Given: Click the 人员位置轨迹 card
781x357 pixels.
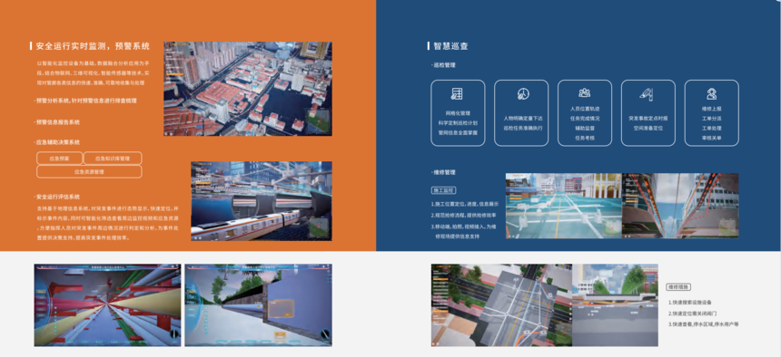Looking at the screenshot, I should click(585, 113).
